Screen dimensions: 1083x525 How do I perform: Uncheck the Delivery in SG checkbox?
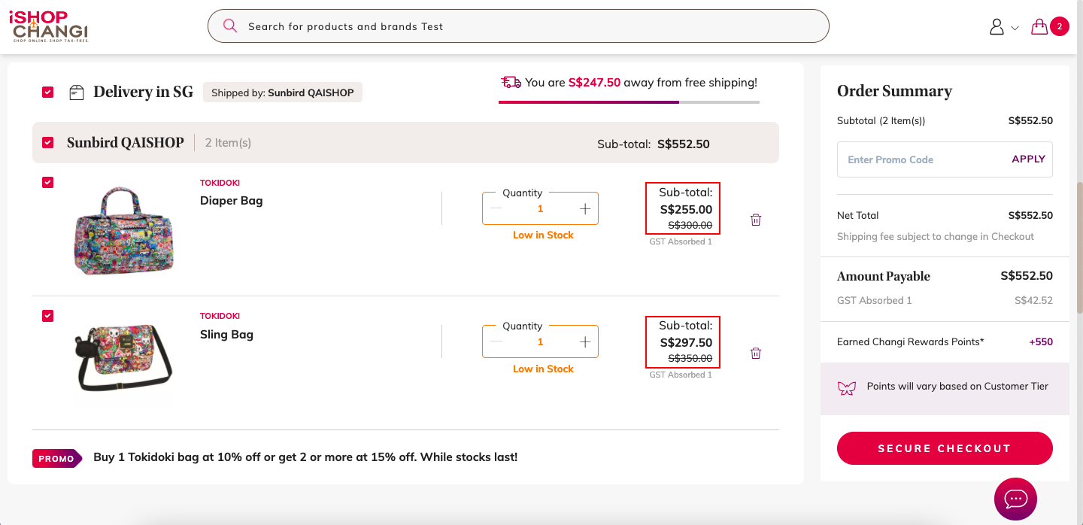pyautogui.click(x=48, y=92)
